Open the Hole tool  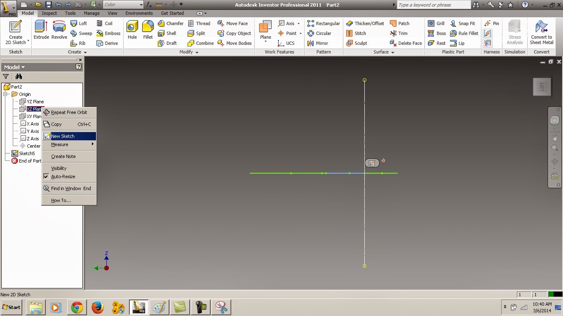point(132,33)
